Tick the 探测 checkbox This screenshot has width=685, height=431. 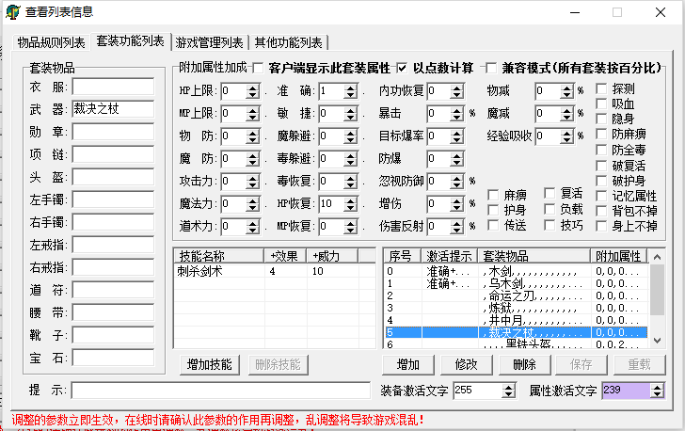603,89
